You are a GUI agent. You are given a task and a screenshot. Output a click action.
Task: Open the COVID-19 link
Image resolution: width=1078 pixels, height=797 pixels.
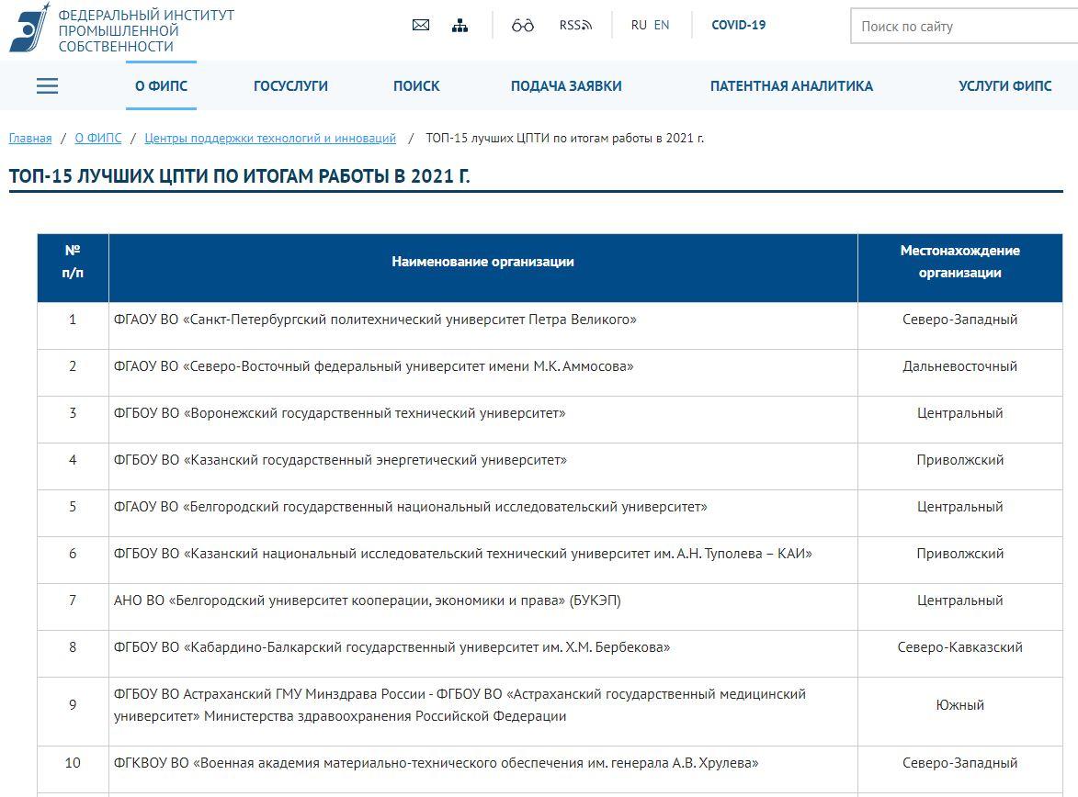738,26
